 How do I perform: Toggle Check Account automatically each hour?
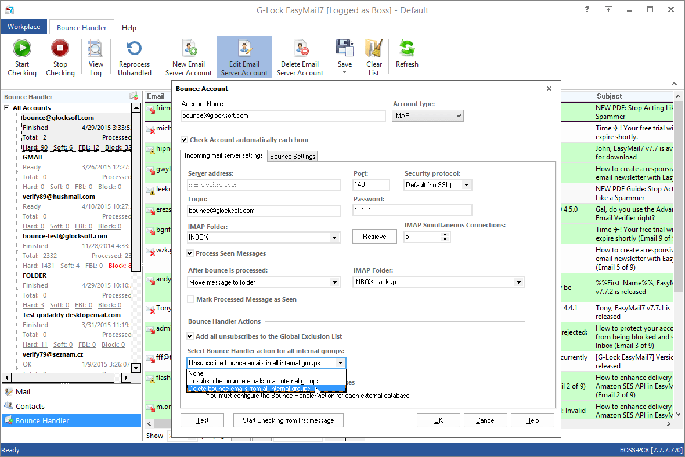coord(185,140)
